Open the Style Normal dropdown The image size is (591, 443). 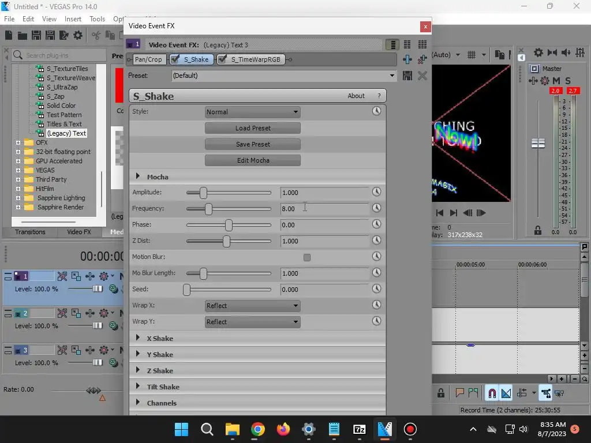[253, 112]
